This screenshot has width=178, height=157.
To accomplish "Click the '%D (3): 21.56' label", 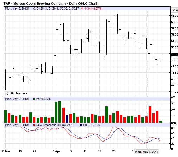I will [91, 125].
